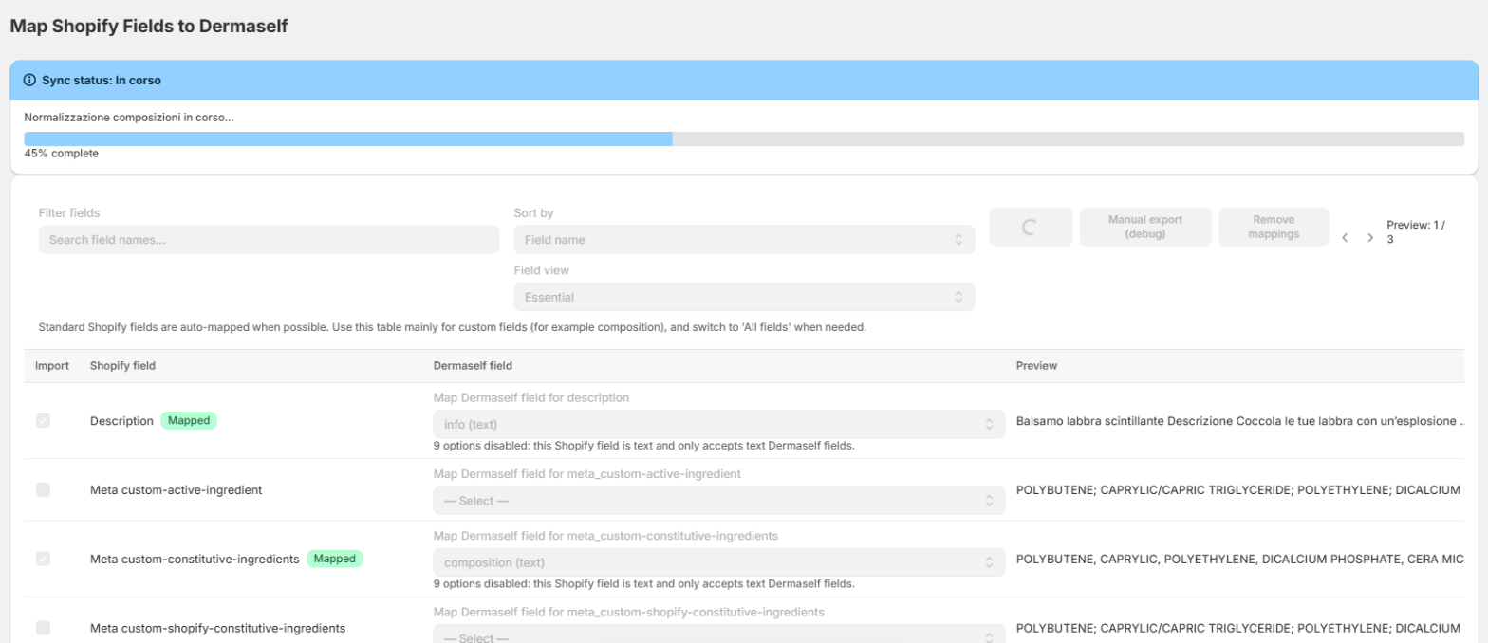This screenshot has width=1488, height=643.
Task: Click the Shopify field column header
Action: tap(124, 366)
